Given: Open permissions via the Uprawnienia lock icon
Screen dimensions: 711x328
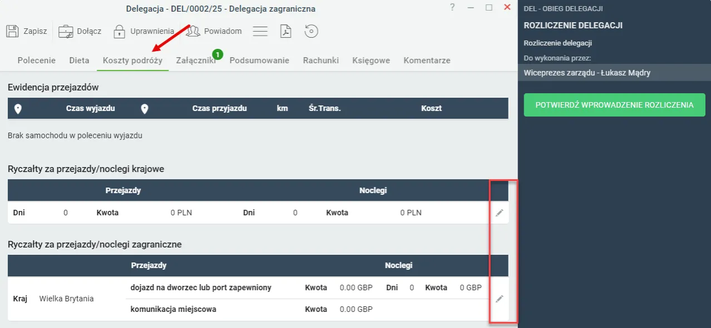Looking at the screenshot, I should click(120, 31).
